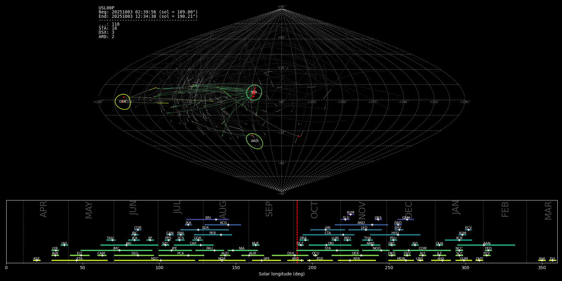The height and width of the screenshot is (281, 562).
Task: Click the APR month label in timeline
Action: pyautogui.click(x=43, y=209)
